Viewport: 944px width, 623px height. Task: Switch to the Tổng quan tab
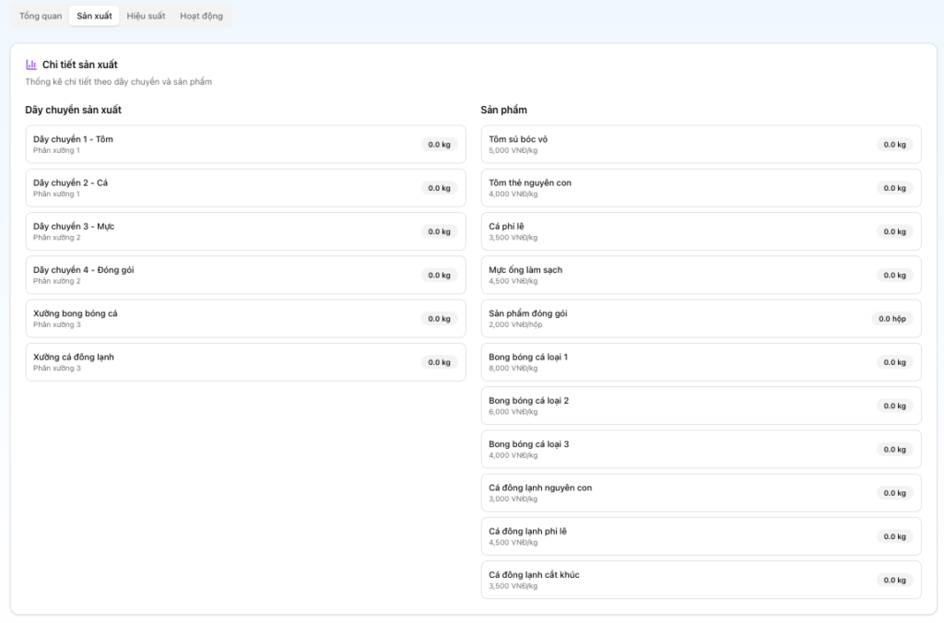pos(41,16)
